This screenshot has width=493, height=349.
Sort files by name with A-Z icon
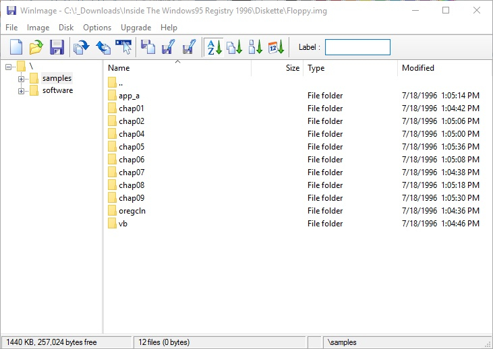coord(214,47)
